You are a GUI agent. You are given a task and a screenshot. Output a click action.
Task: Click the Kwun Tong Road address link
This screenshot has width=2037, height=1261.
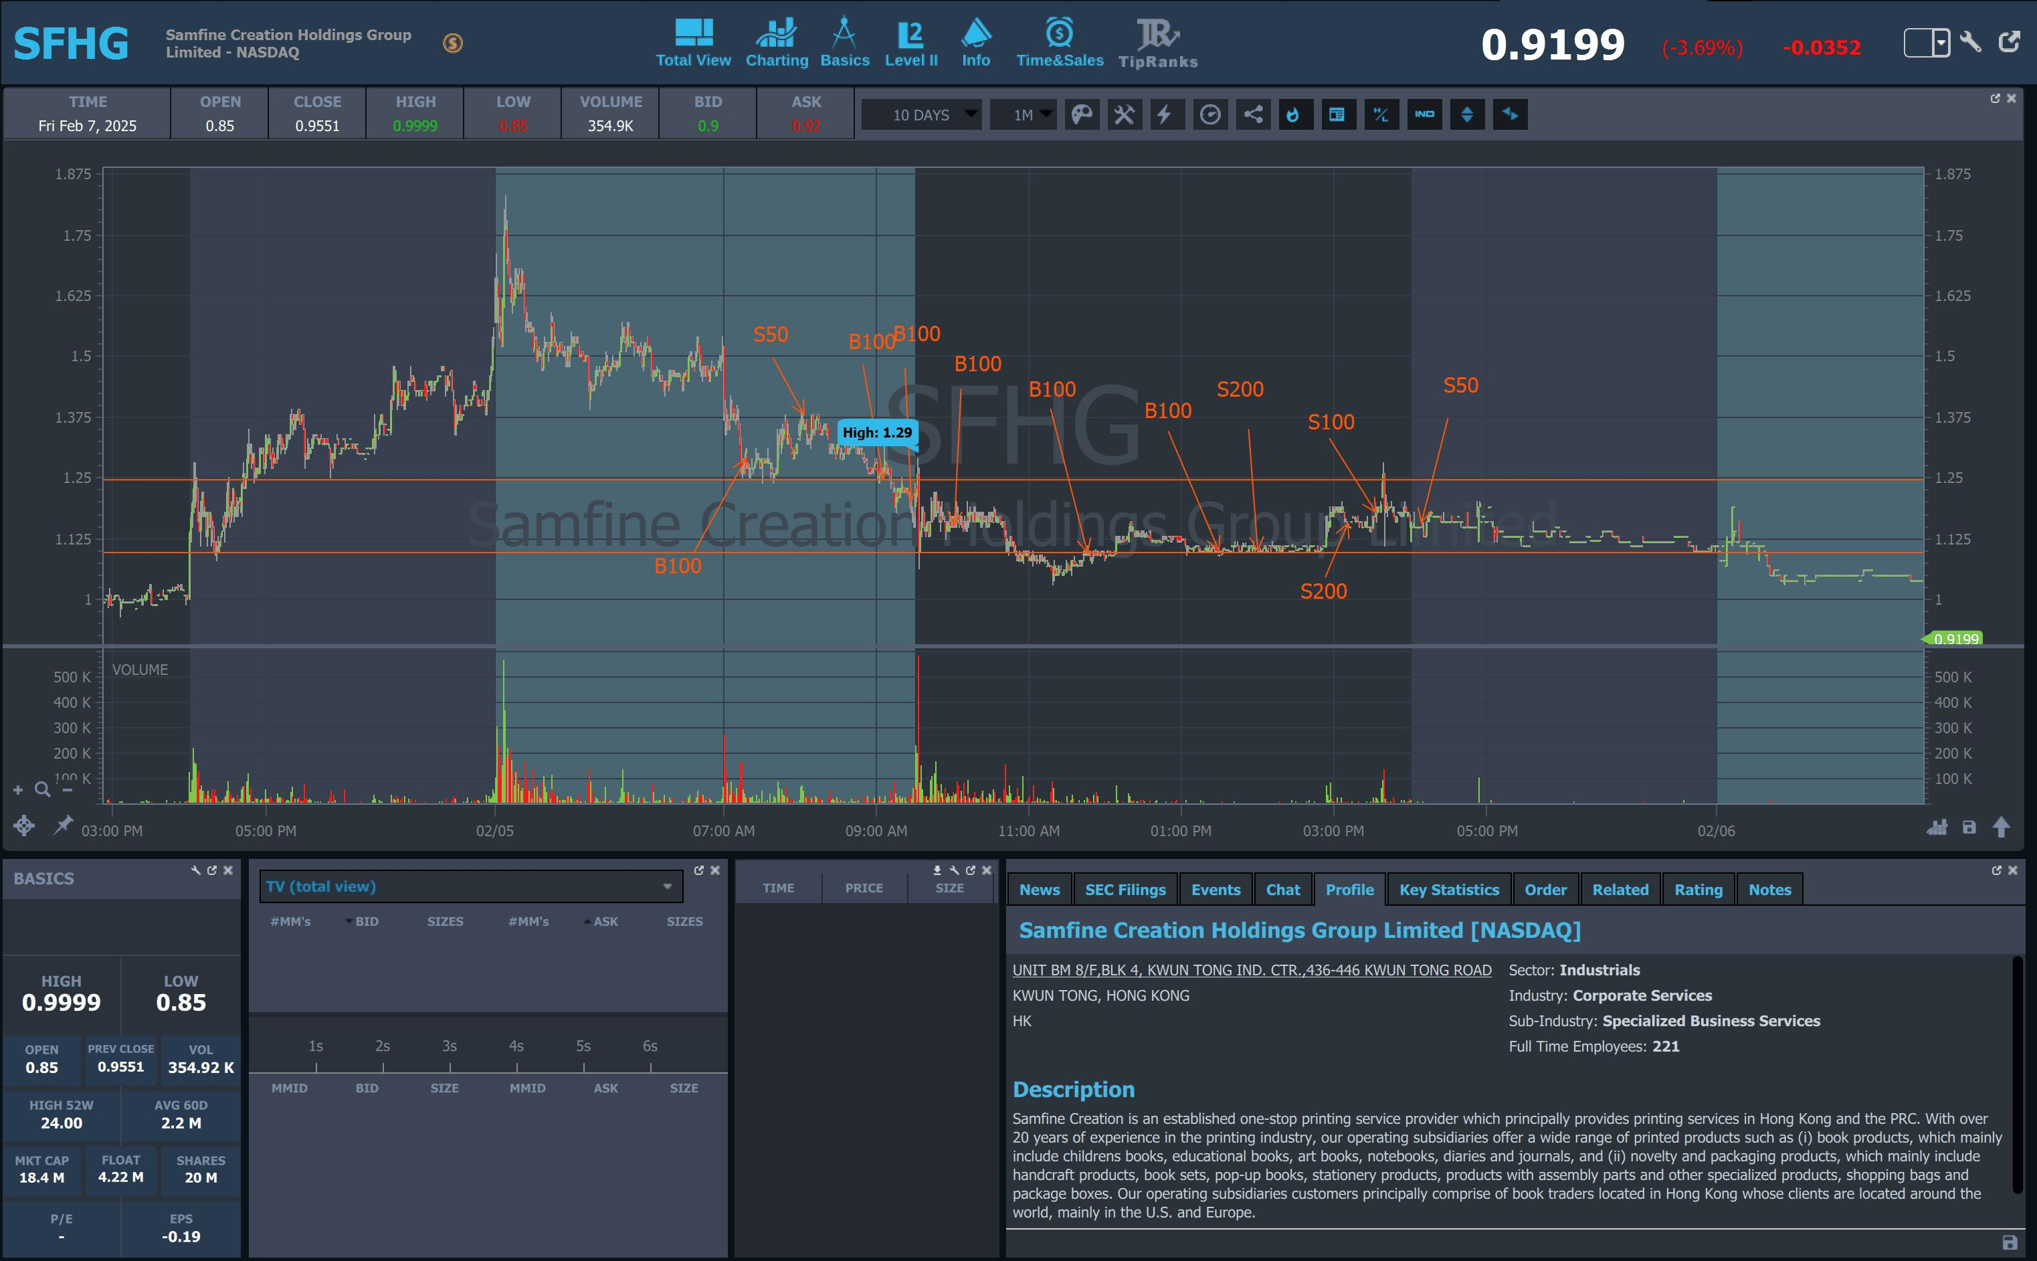(1251, 970)
